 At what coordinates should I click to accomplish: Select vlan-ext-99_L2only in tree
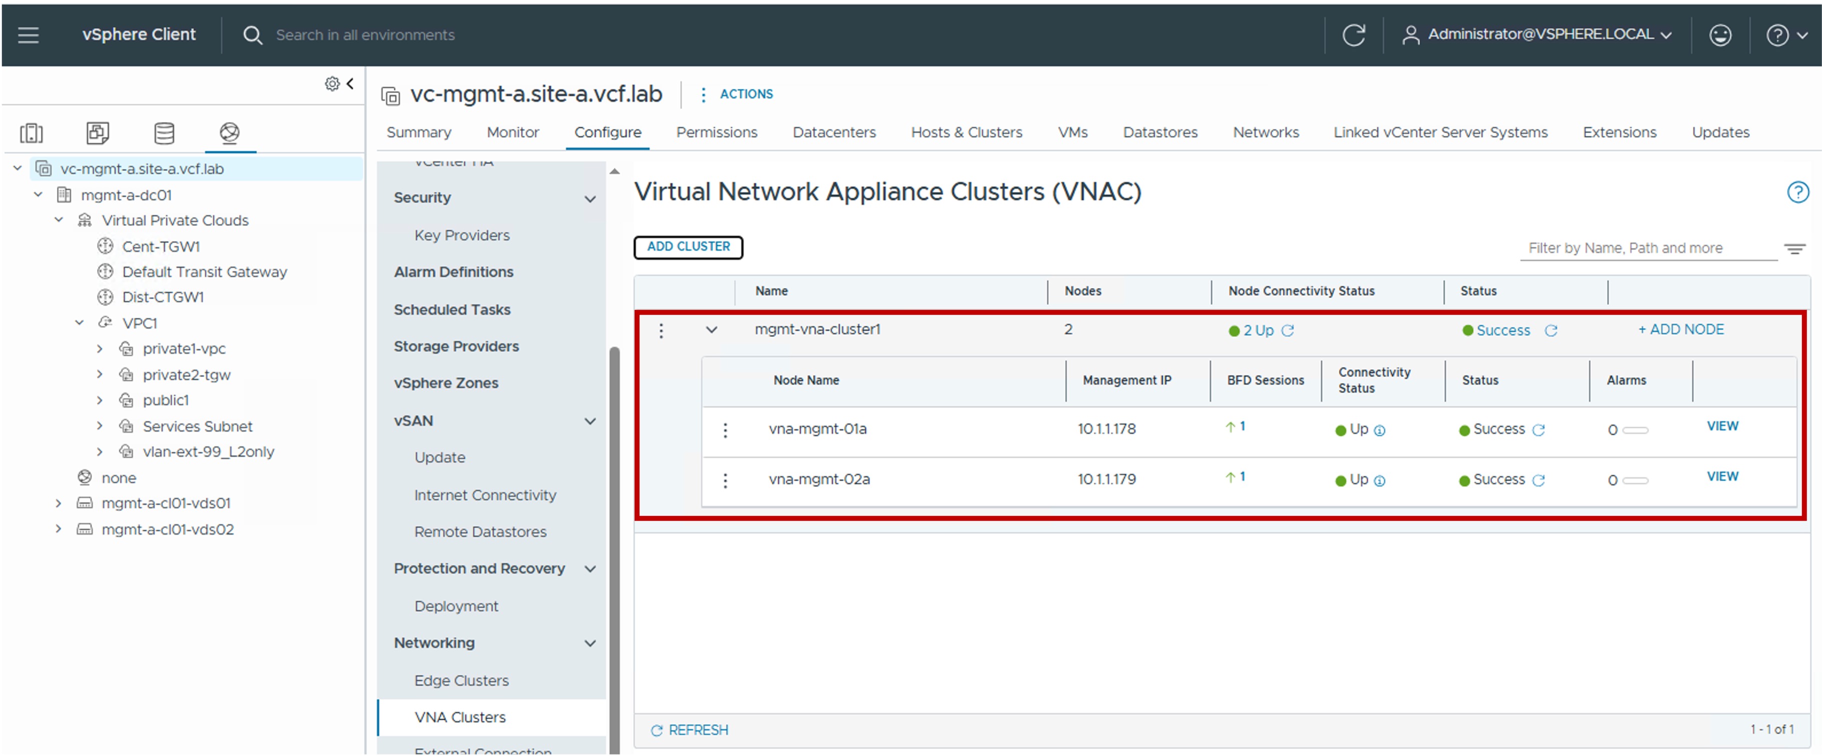click(208, 451)
